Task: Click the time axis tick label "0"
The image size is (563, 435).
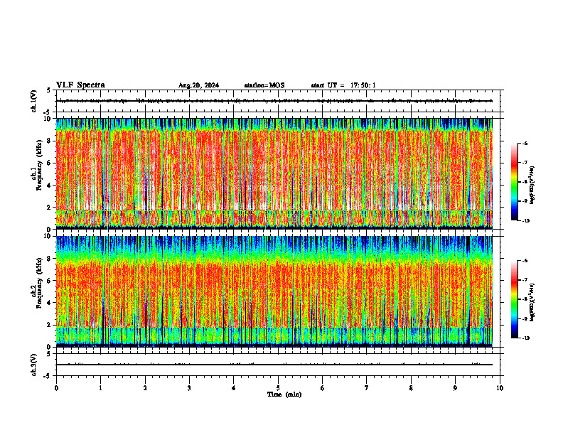Action: tap(56, 388)
